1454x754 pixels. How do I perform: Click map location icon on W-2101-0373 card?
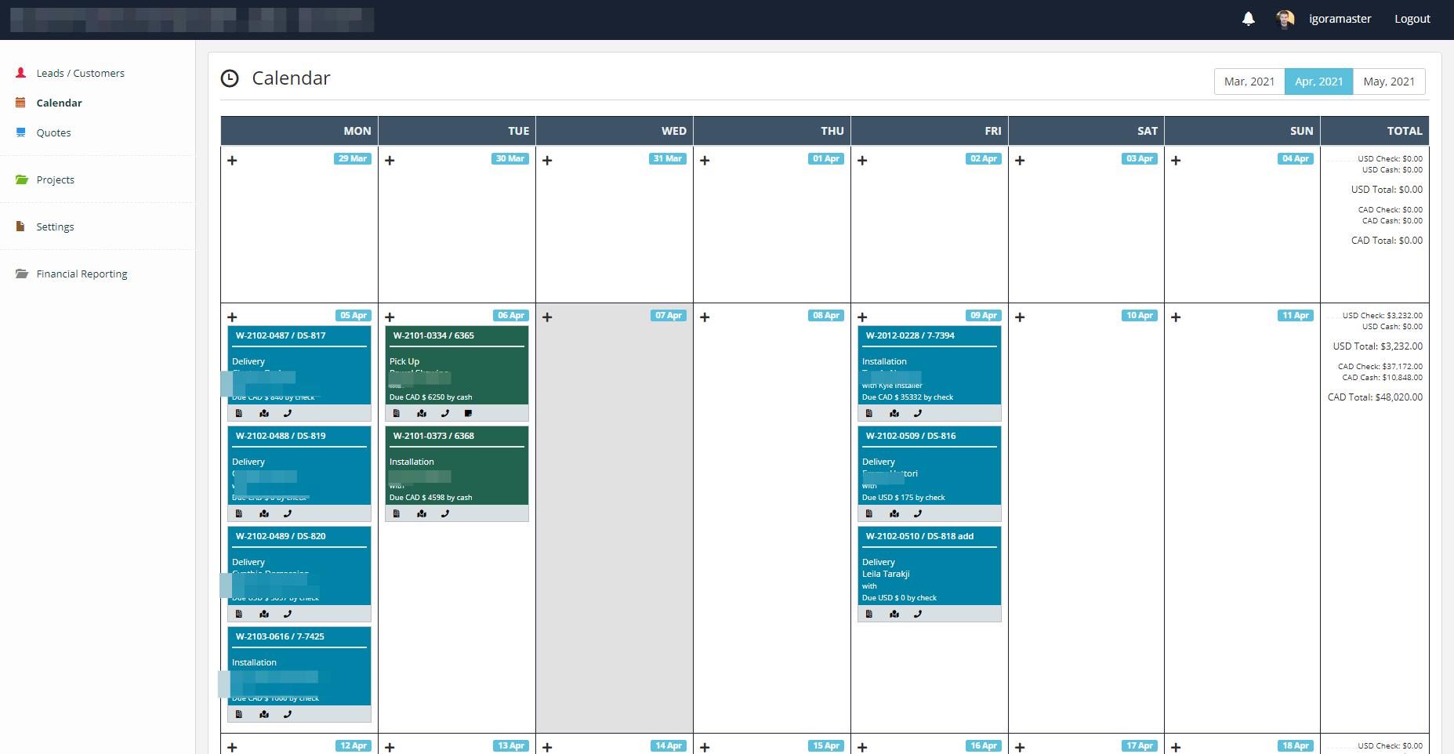[422, 513]
